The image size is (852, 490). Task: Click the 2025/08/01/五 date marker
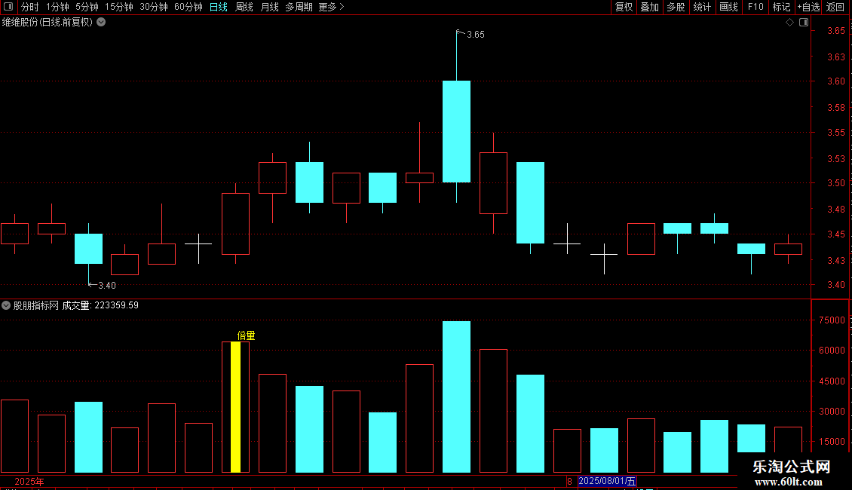click(x=607, y=481)
